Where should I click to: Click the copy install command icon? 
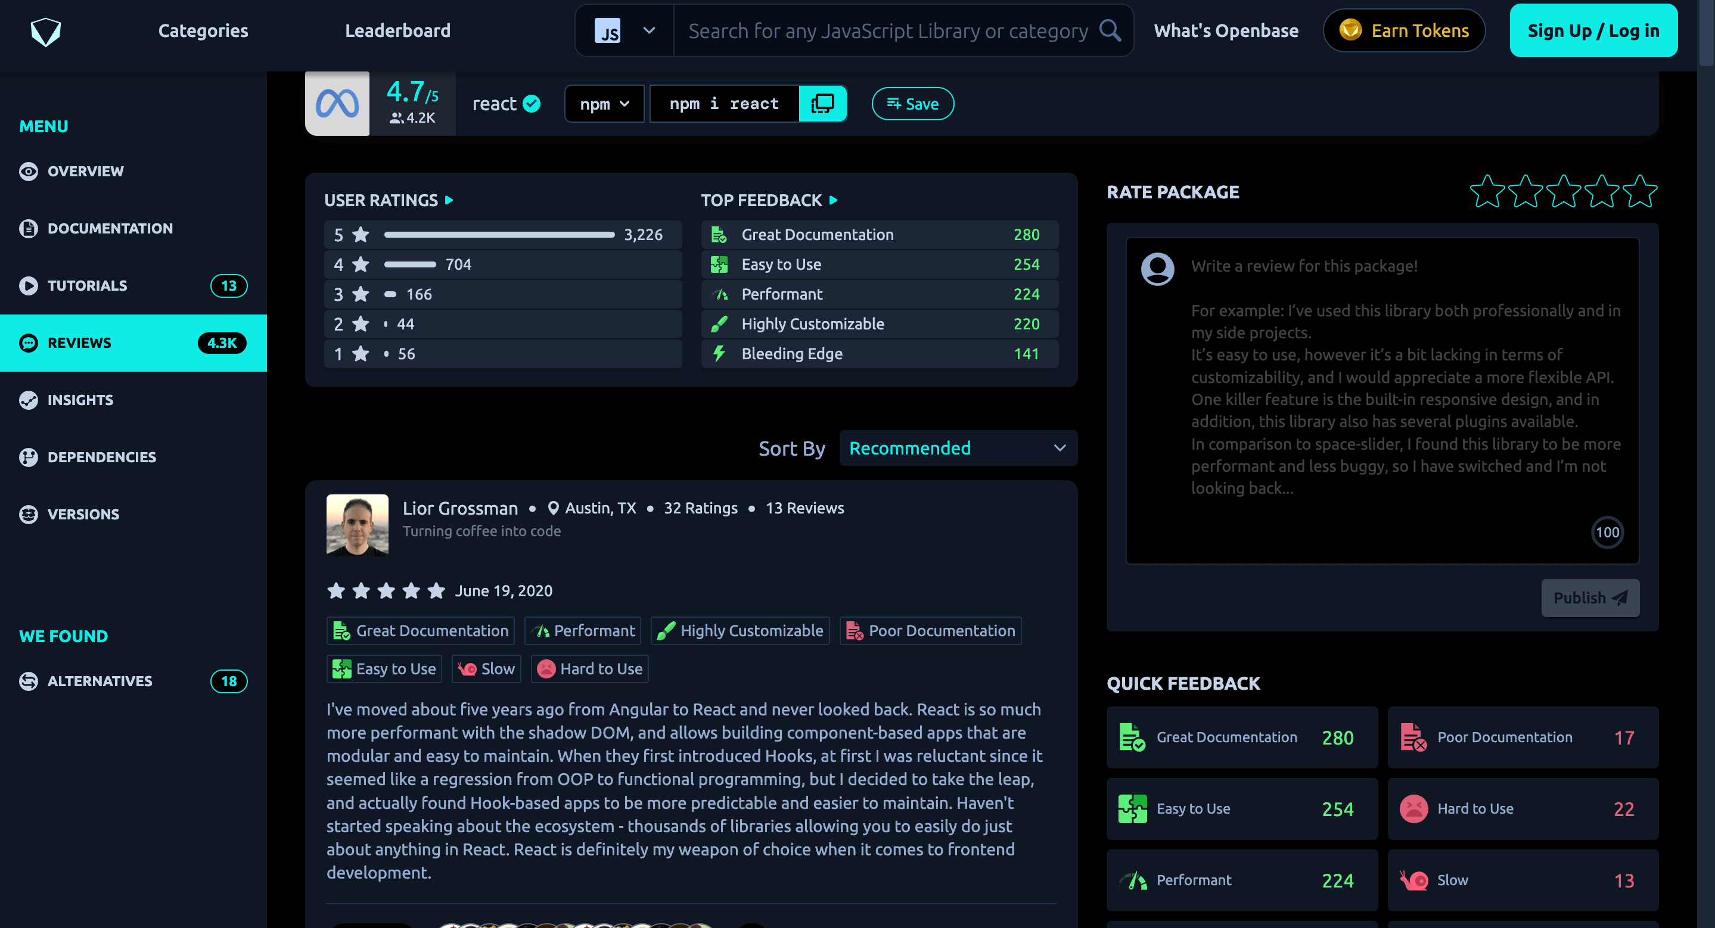pos(822,104)
